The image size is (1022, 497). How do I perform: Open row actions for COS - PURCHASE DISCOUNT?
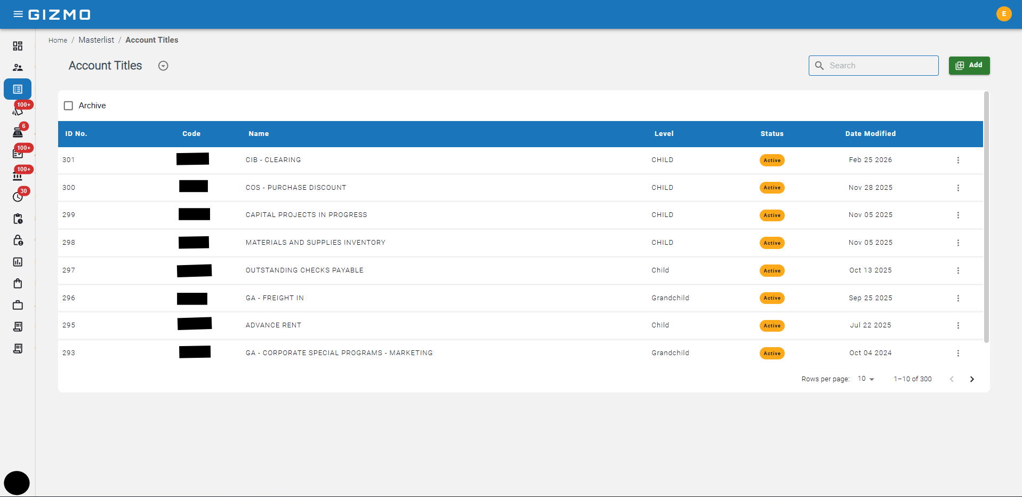(958, 188)
